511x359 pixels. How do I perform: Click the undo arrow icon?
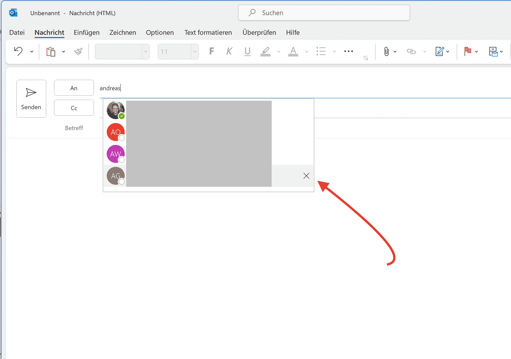coord(18,51)
